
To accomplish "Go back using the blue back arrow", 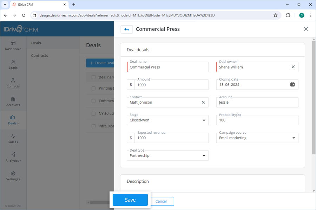I will pyautogui.click(x=127, y=29).
